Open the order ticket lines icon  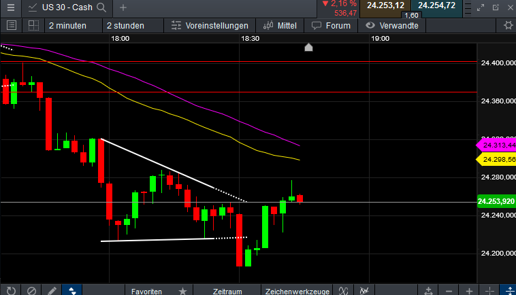pos(467,9)
